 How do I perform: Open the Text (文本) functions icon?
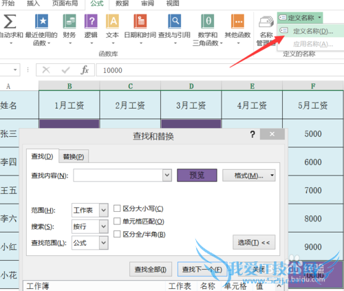112,21
